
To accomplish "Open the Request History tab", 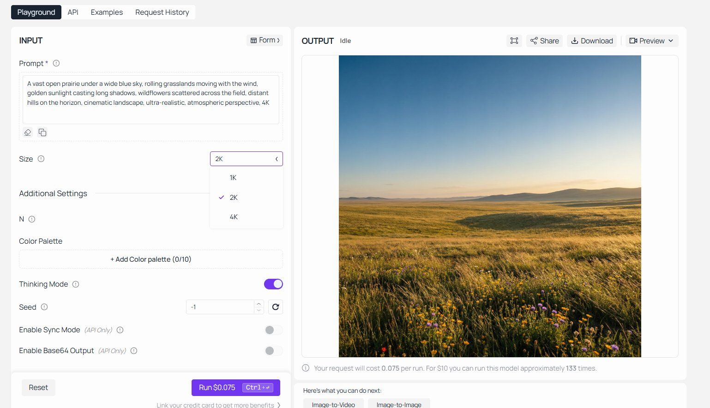I will tap(162, 12).
